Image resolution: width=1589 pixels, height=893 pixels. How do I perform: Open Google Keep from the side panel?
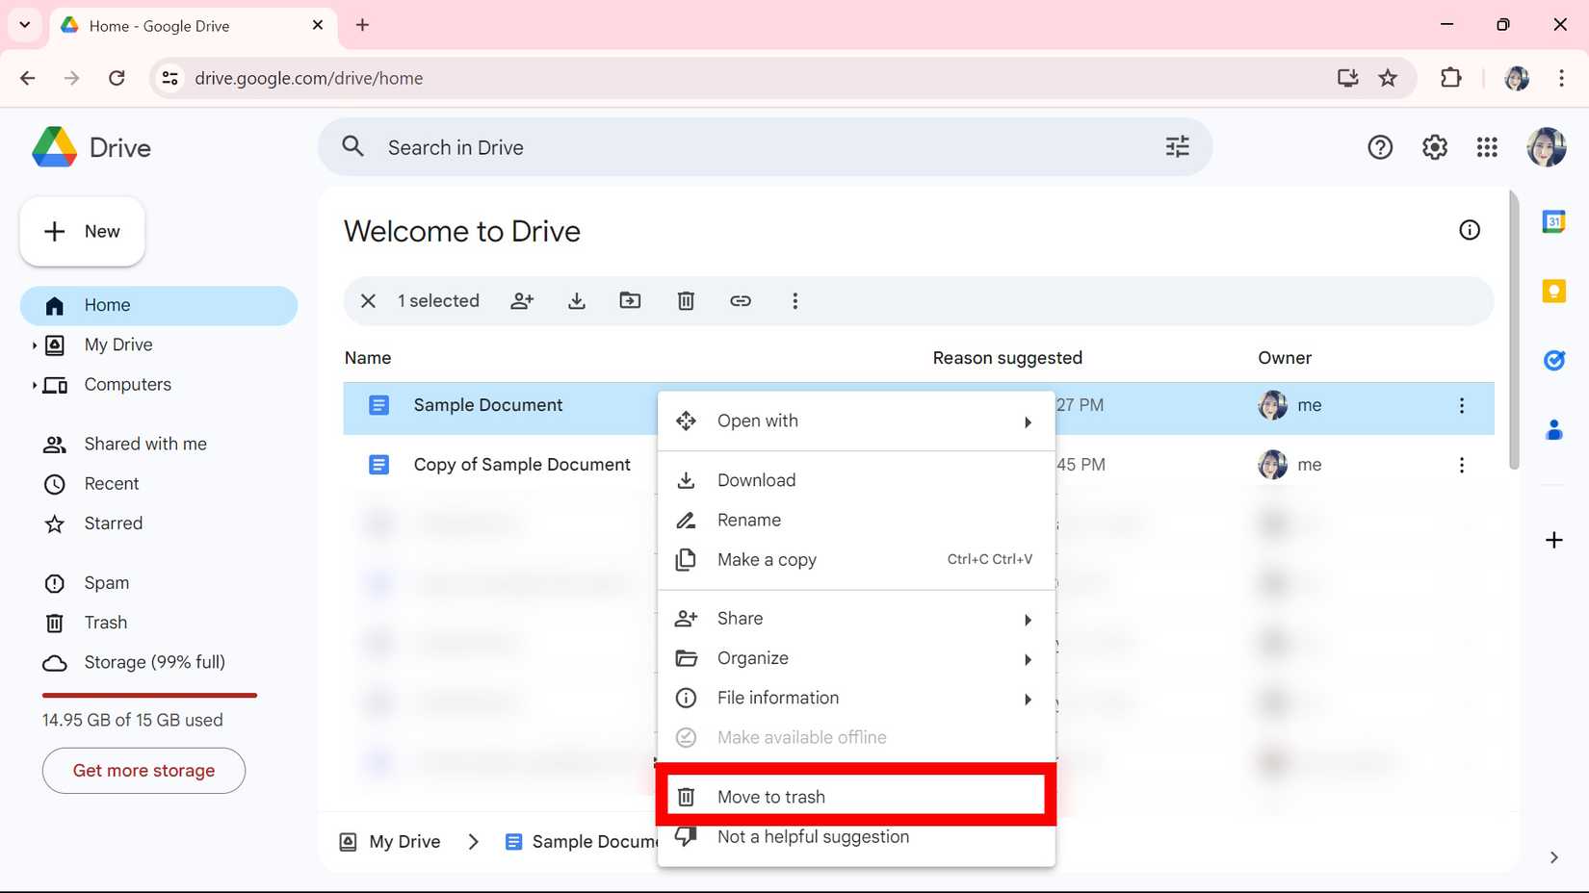(1553, 291)
